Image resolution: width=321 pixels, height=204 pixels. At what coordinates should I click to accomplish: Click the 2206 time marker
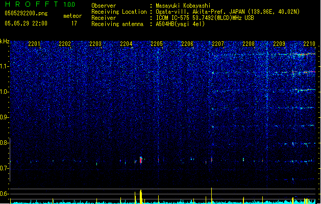(187, 44)
